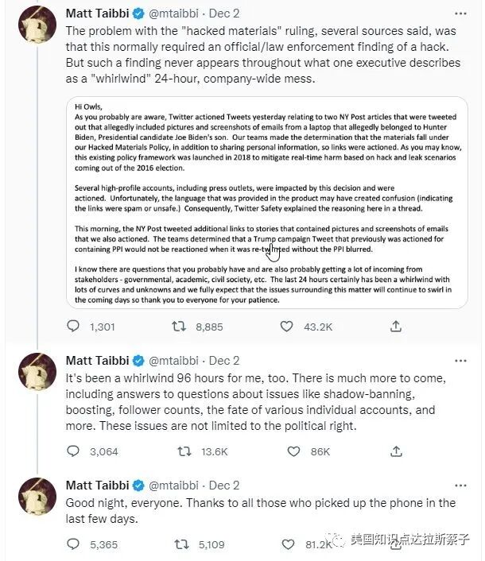The height and width of the screenshot is (561, 485).
Task: Share the "whirlwind 96 hours" tweet
Action: 395,451
